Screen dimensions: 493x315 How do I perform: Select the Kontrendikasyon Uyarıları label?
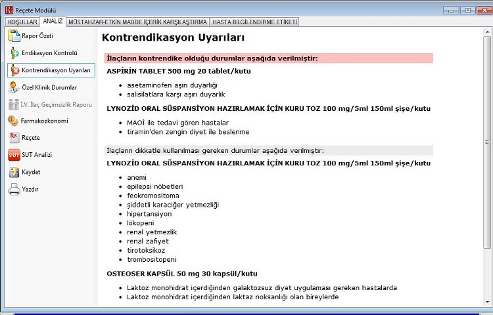click(x=56, y=70)
